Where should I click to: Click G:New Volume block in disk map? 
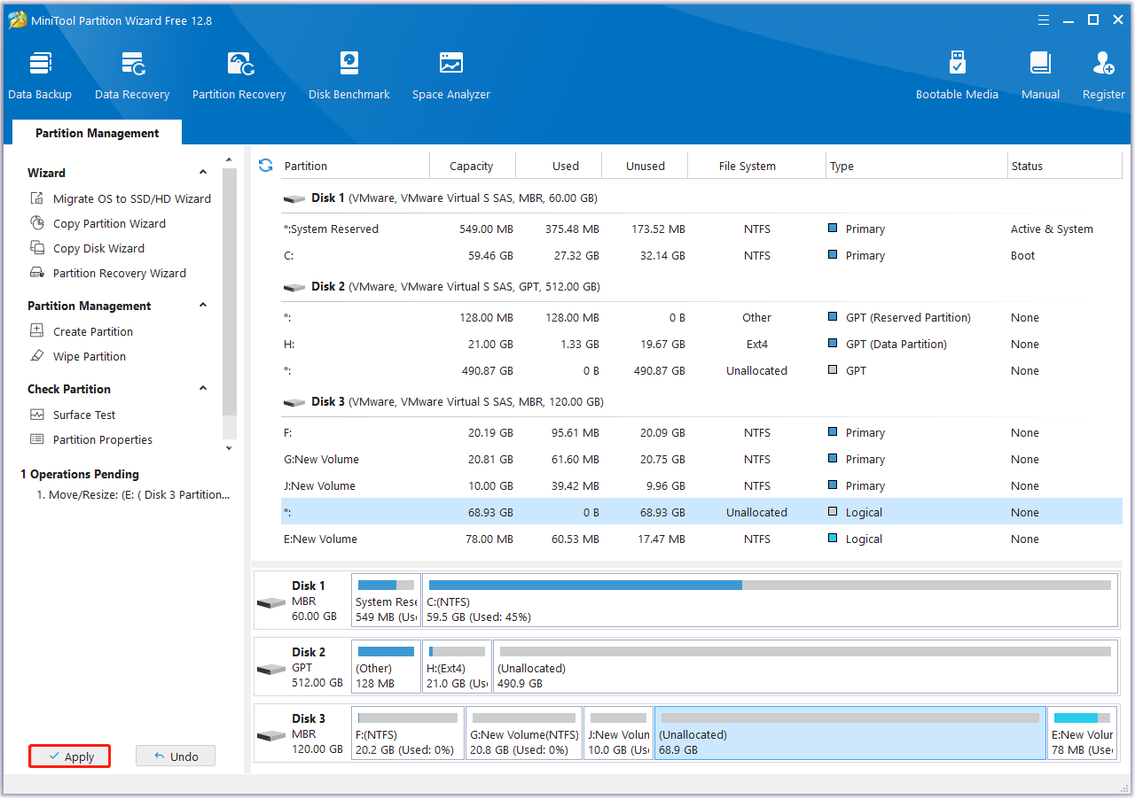coord(524,733)
